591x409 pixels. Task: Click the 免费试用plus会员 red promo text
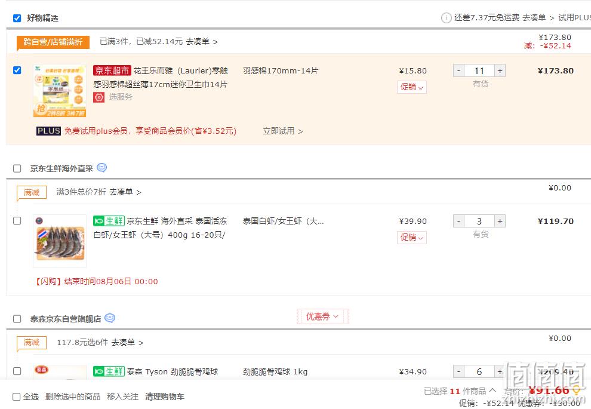(150, 131)
